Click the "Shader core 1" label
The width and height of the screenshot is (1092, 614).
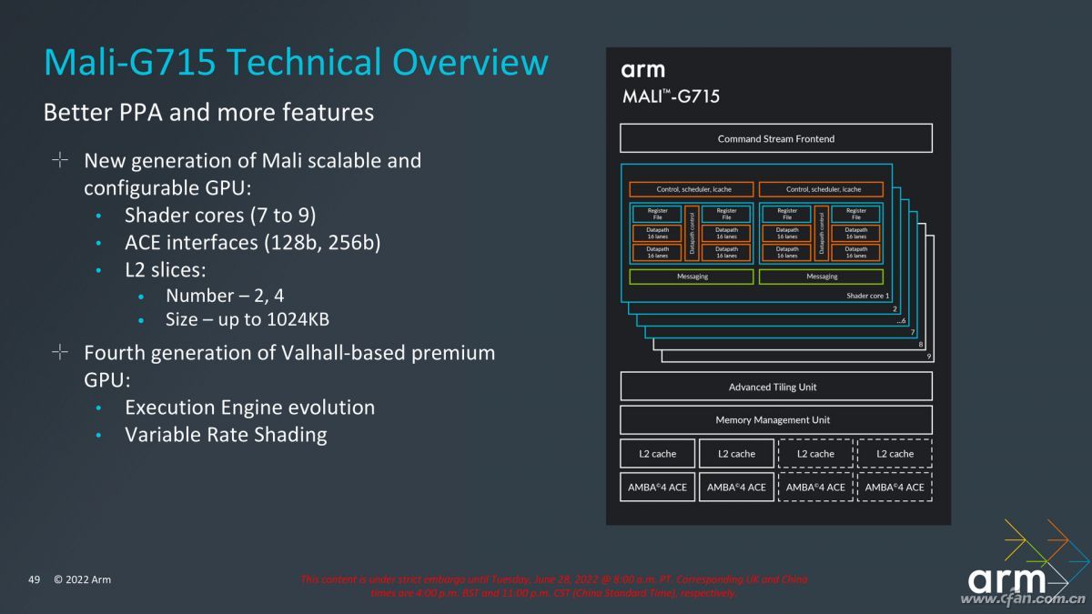[x=867, y=296]
